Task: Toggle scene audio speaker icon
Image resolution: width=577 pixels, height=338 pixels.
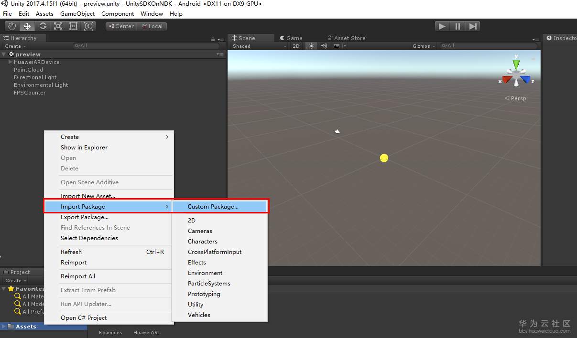Action: (324, 46)
